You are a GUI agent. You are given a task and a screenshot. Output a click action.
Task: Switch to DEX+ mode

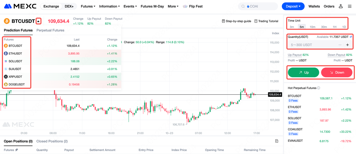69,6
